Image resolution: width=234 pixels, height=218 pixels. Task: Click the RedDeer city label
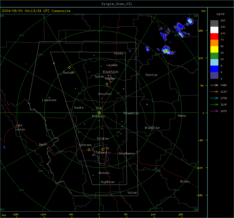pyautogui.click(x=110, y=79)
